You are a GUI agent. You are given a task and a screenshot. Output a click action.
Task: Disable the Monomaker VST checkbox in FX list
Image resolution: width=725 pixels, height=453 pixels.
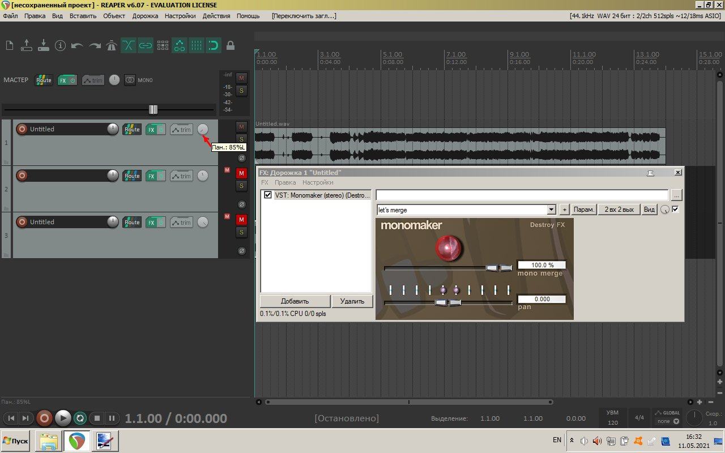pos(268,195)
